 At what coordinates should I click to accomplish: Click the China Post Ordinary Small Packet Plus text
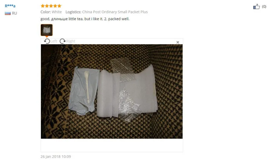tap(115, 12)
